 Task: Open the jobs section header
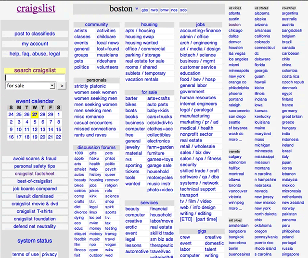200,24
